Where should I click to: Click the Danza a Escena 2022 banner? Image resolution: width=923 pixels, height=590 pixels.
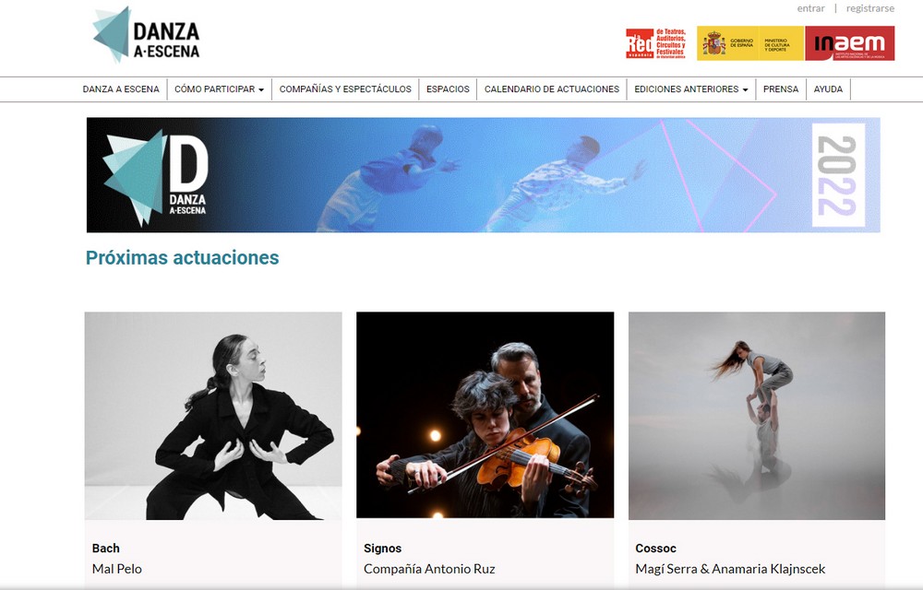[x=484, y=175]
